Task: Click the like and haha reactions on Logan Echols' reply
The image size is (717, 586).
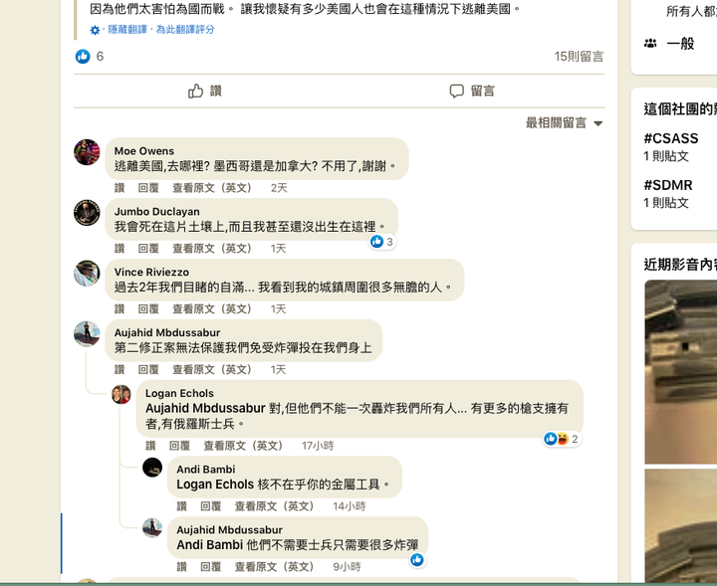Action: 562,439
